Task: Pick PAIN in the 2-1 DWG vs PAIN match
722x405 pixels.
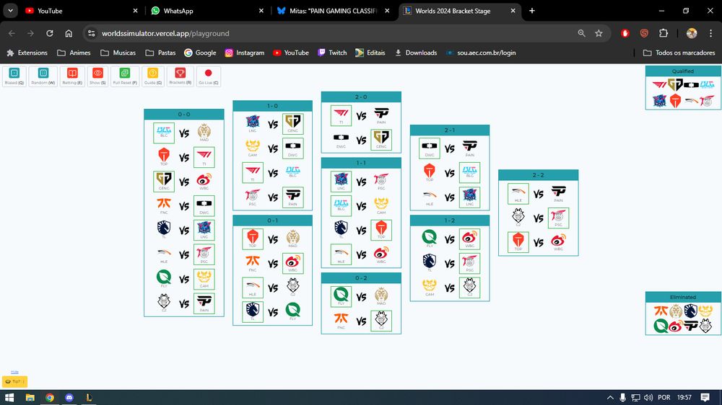Action: tap(470, 148)
